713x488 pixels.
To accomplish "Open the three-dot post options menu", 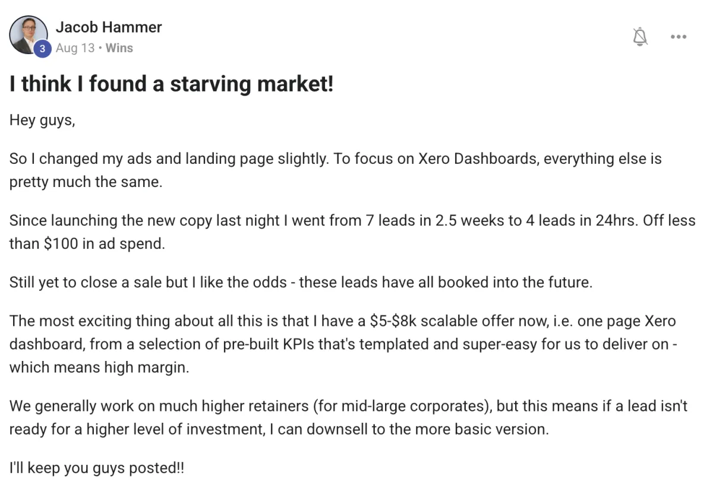I will [x=678, y=37].
